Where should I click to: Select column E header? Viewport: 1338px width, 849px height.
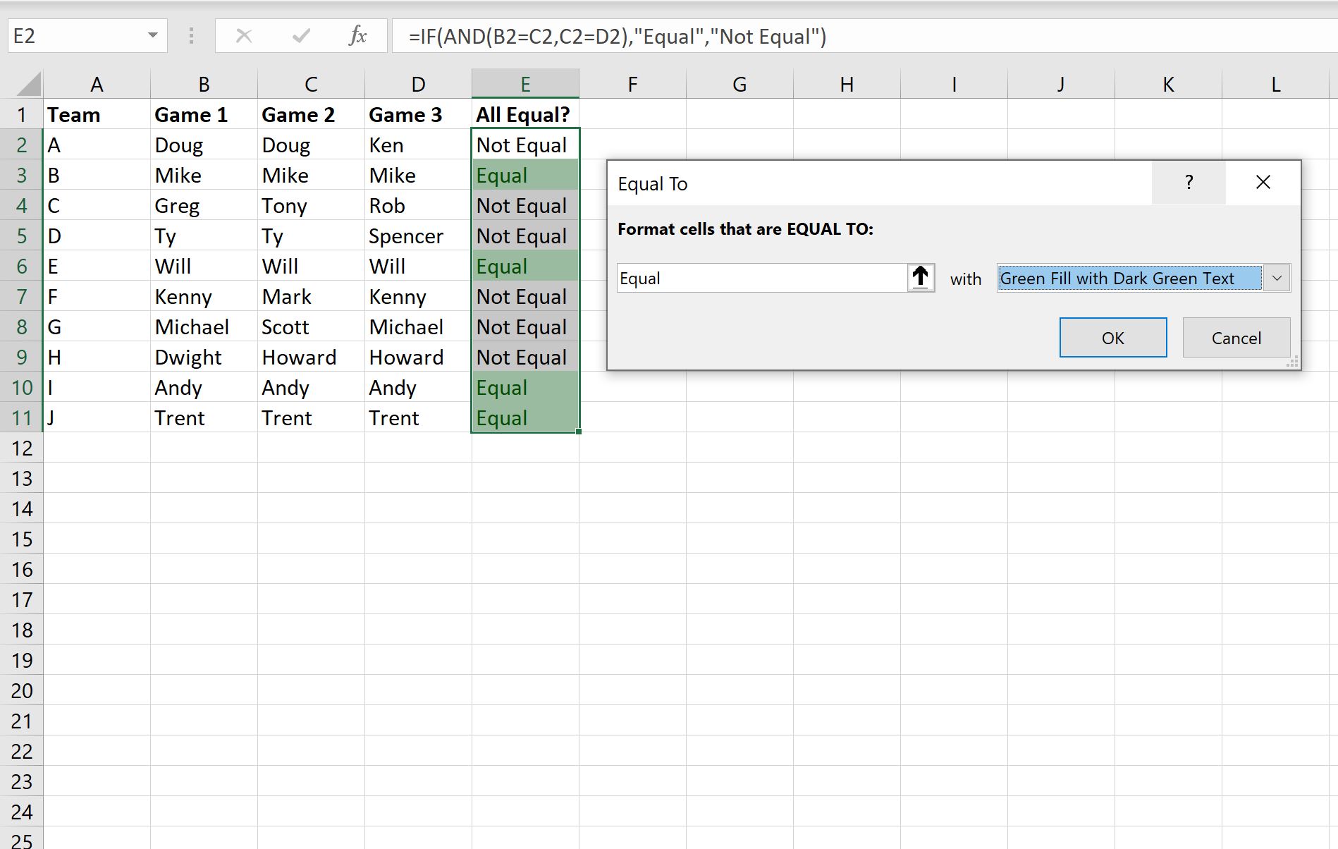pos(525,84)
